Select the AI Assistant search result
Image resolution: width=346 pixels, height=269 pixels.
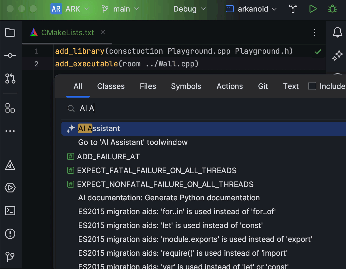point(99,128)
